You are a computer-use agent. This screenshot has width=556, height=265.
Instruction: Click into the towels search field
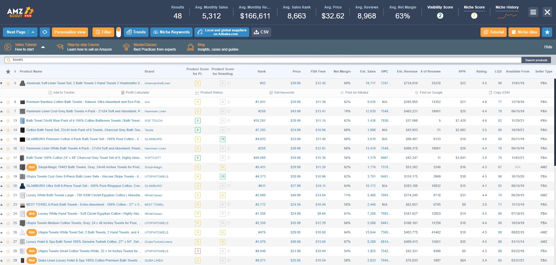[264, 60]
